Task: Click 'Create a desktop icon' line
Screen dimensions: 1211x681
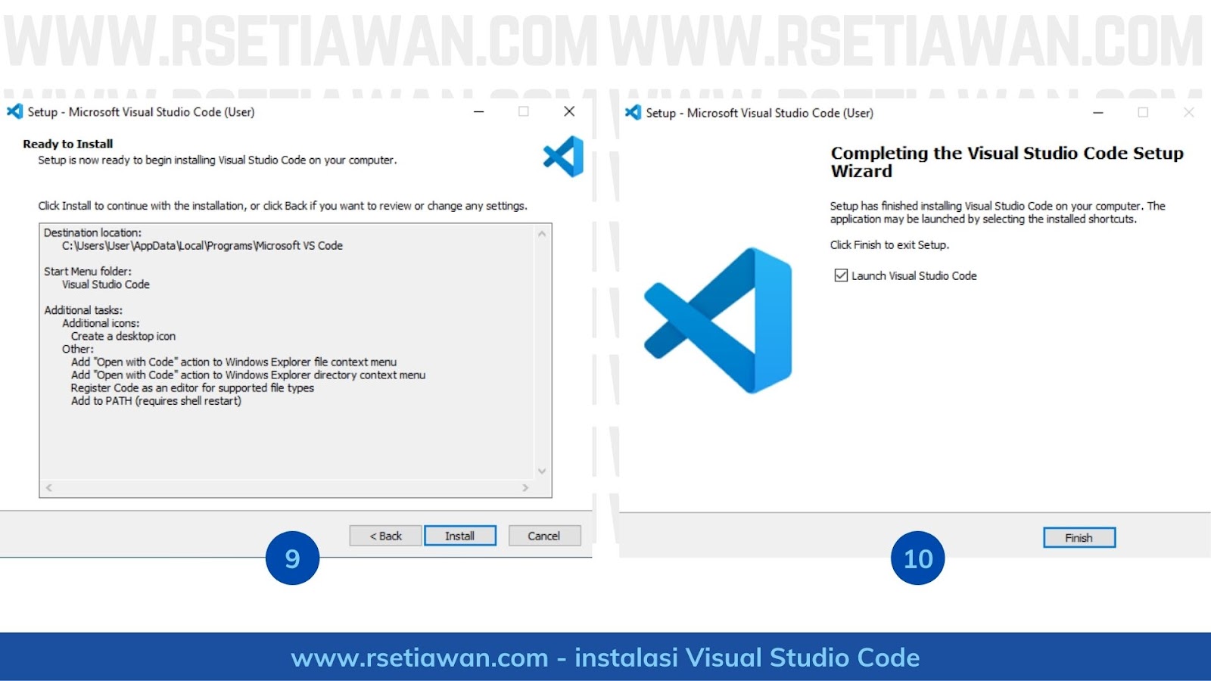Action: 123,336
